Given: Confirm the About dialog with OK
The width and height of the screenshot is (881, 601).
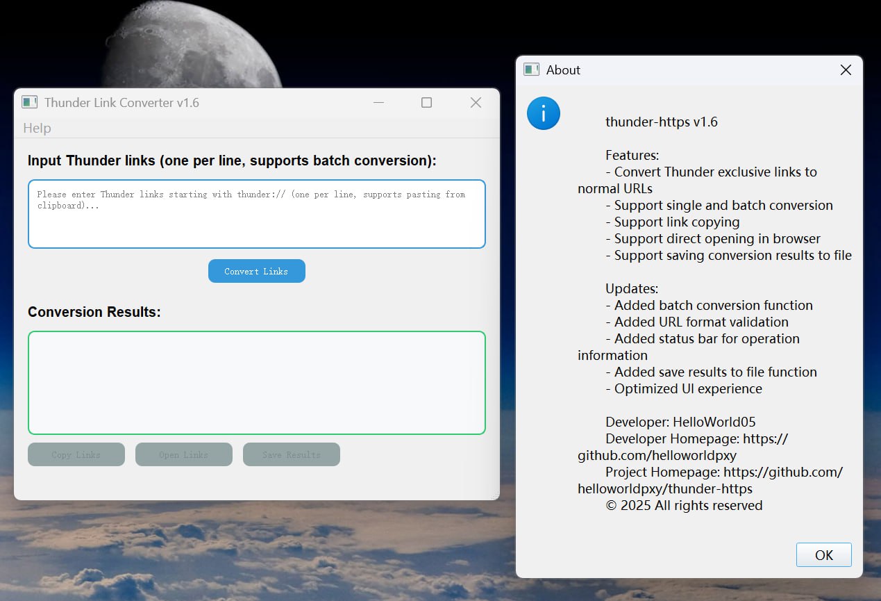Looking at the screenshot, I should [823, 555].
